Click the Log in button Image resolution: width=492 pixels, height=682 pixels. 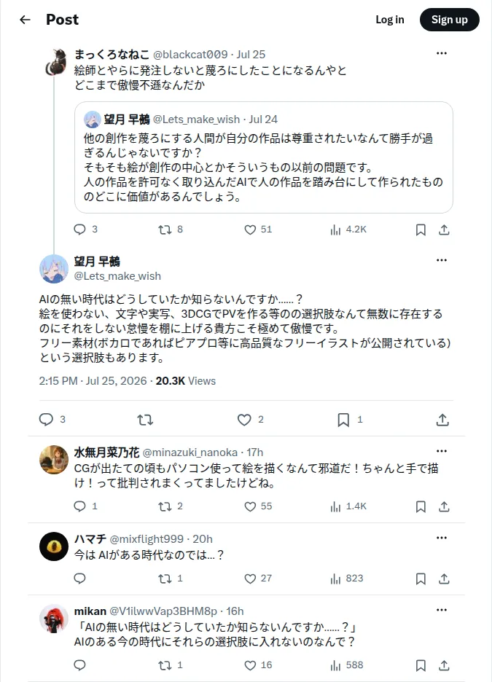390,20
